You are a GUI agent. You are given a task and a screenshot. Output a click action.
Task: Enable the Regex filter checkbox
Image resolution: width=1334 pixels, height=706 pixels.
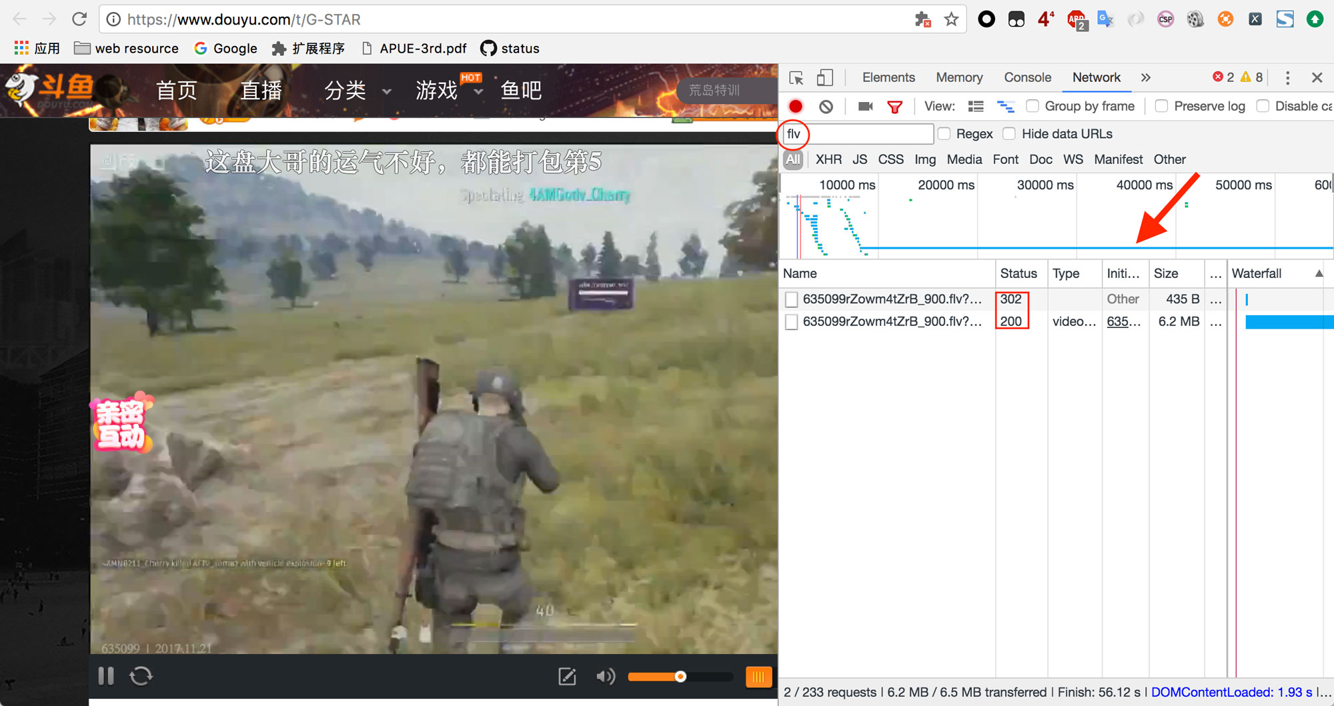click(944, 134)
